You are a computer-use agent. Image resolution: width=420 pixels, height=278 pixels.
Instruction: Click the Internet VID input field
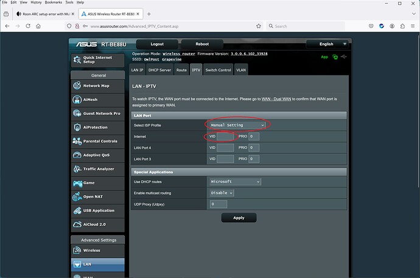(225, 136)
